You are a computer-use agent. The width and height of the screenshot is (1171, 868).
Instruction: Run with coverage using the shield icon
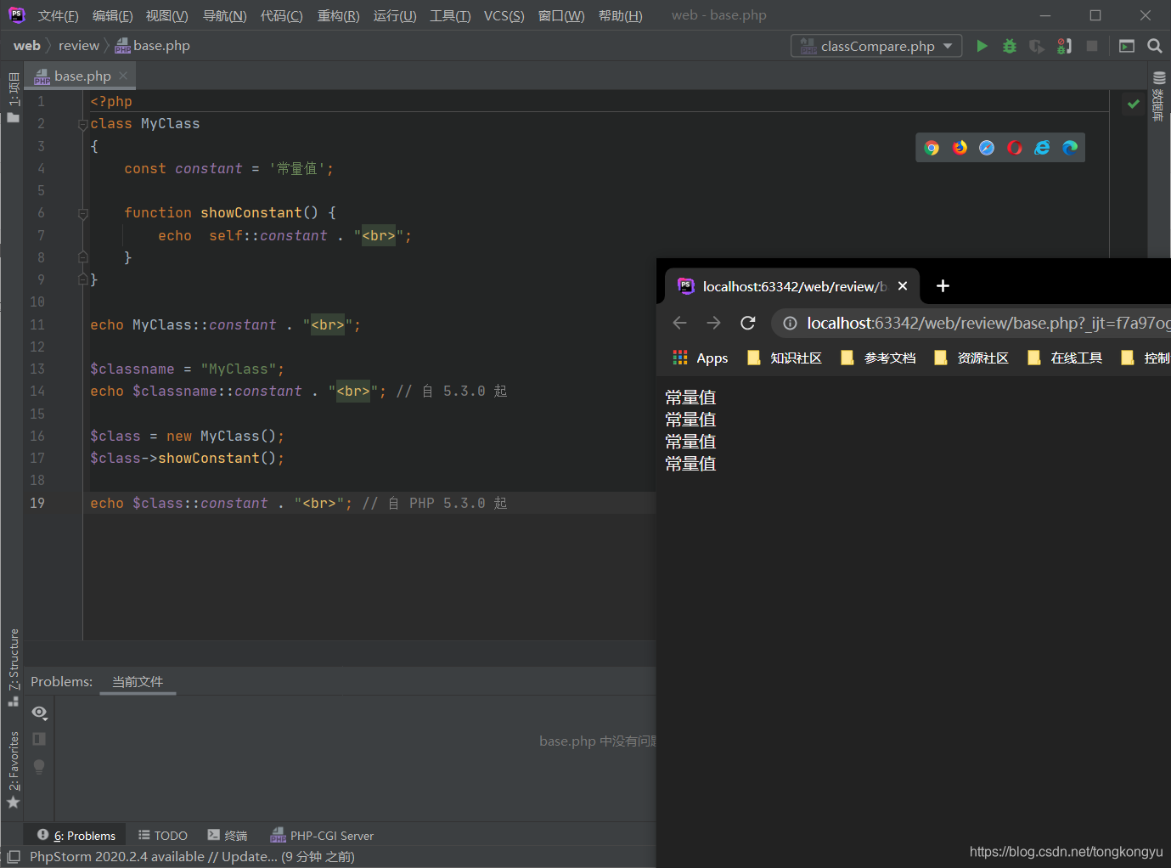pos(1037,46)
